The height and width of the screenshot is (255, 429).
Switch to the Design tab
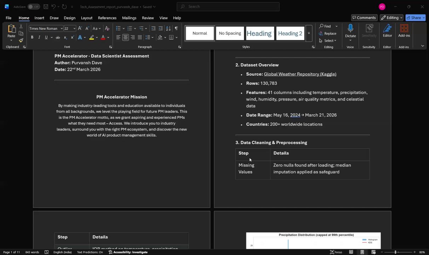tap(69, 18)
